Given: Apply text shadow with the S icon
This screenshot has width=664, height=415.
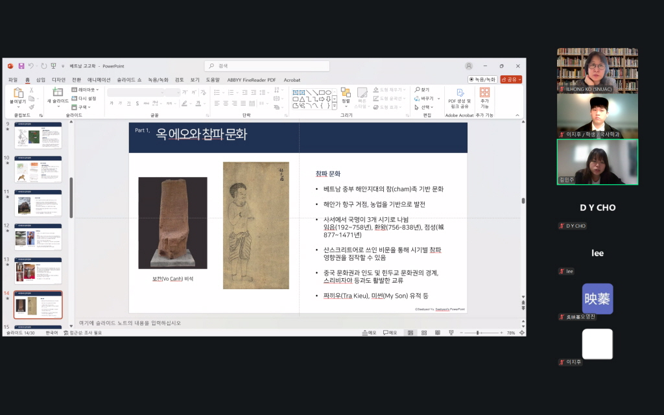Looking at the screenshot, I should coord(137,103).
